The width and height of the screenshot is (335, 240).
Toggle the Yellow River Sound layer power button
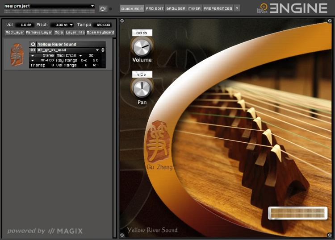pos(33,45)
